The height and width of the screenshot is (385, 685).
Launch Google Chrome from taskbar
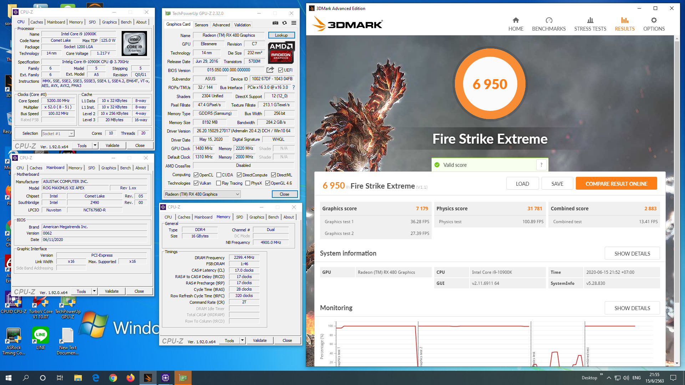113,378
